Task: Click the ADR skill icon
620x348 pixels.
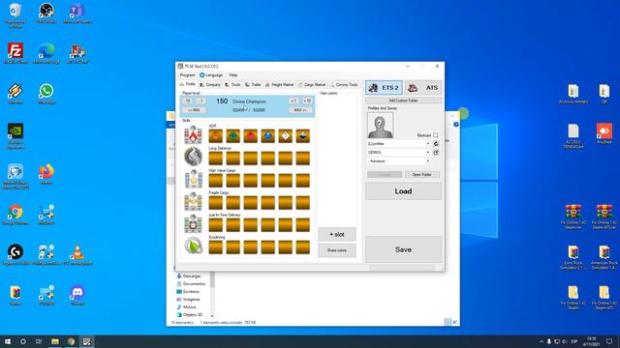Action: point(194,135)
